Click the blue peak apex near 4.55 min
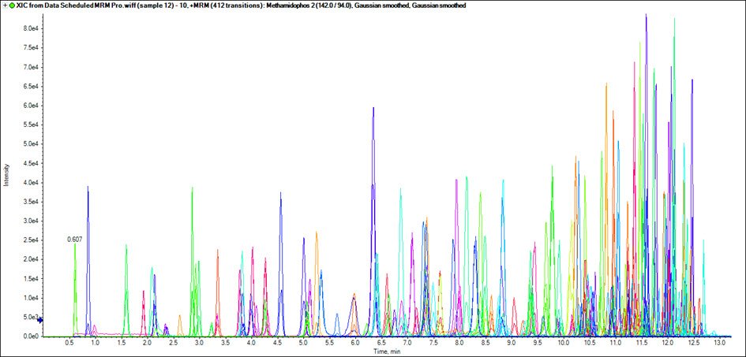 coord(280,193)
